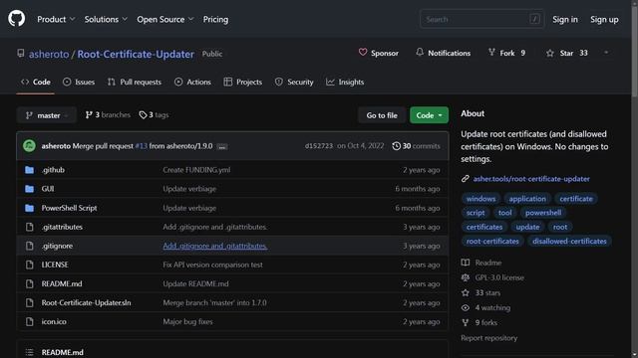Expand the commit message ellipsis
Image resolution: width=638 pixels, height=358 pixels.
(x=222, y=146)
